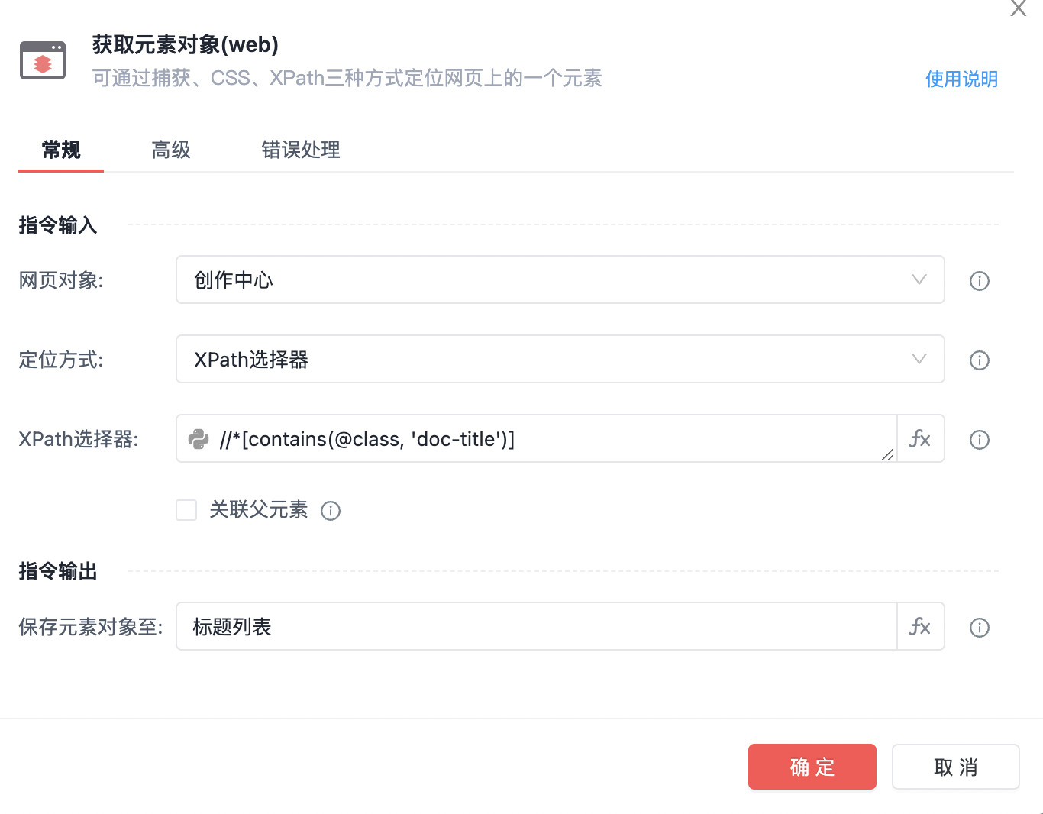This screenshot has height=814, width=1043.
Task: Select the 常规 tab
Action: click(x=61, y=150)
